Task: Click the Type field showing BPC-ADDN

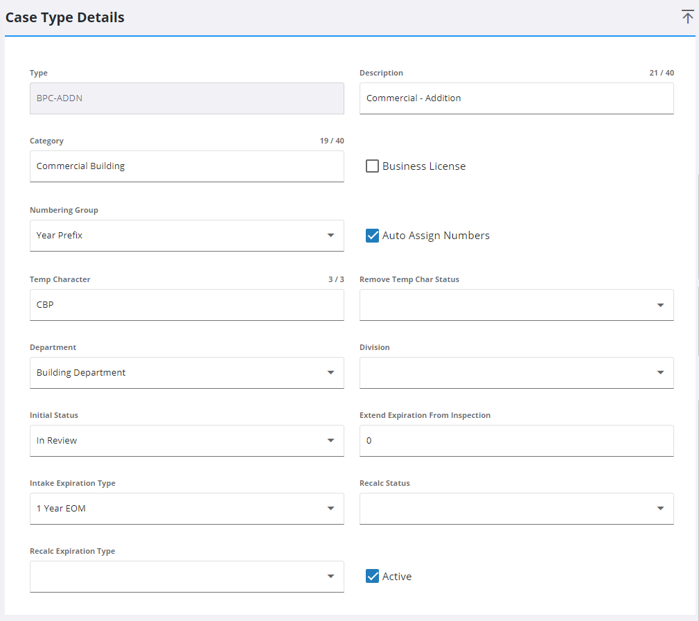Action: (x=187, y=98)
